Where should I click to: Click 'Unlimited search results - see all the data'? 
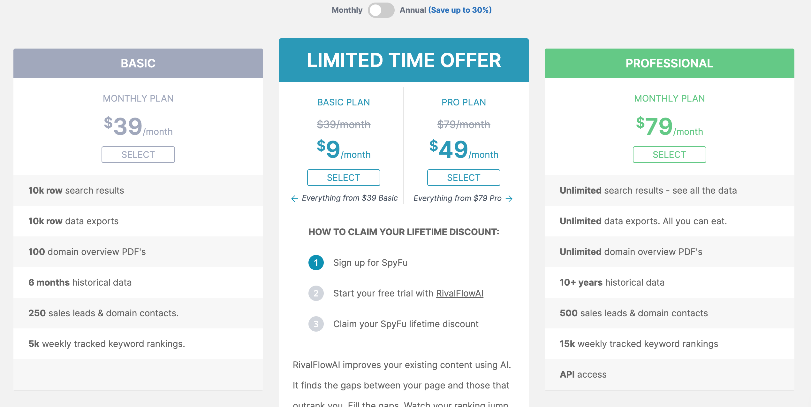click(670, 190)
